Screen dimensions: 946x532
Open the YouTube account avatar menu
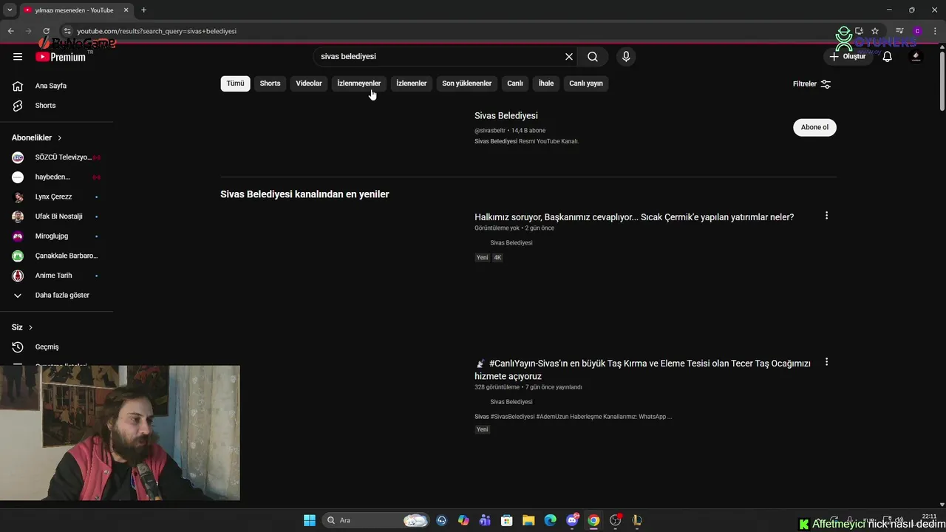point(916,56)
